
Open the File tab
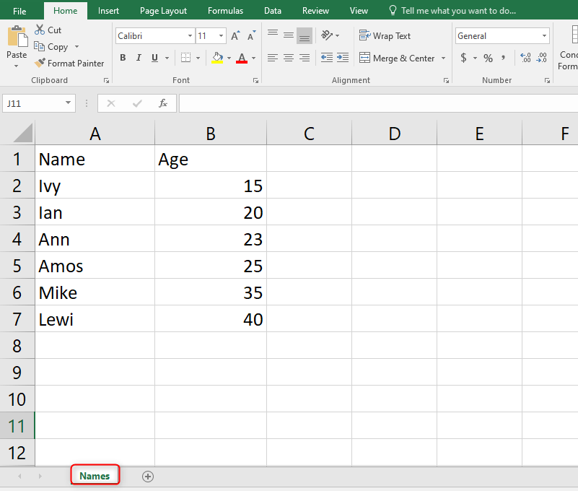(19, 11)
